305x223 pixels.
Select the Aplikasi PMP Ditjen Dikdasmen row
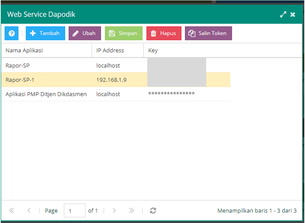click(x=46, y=94)
